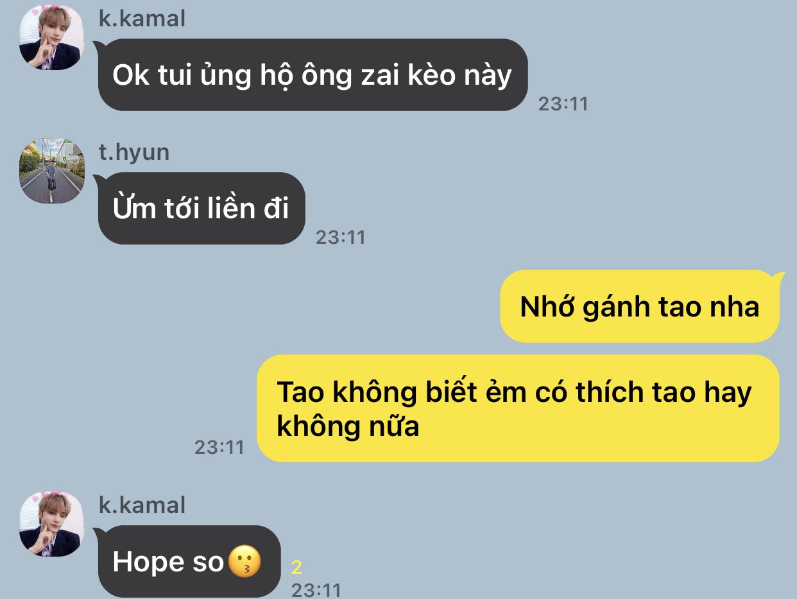
Task: Open k.kamal's profile picture beside first message
Action: (51, 37)
